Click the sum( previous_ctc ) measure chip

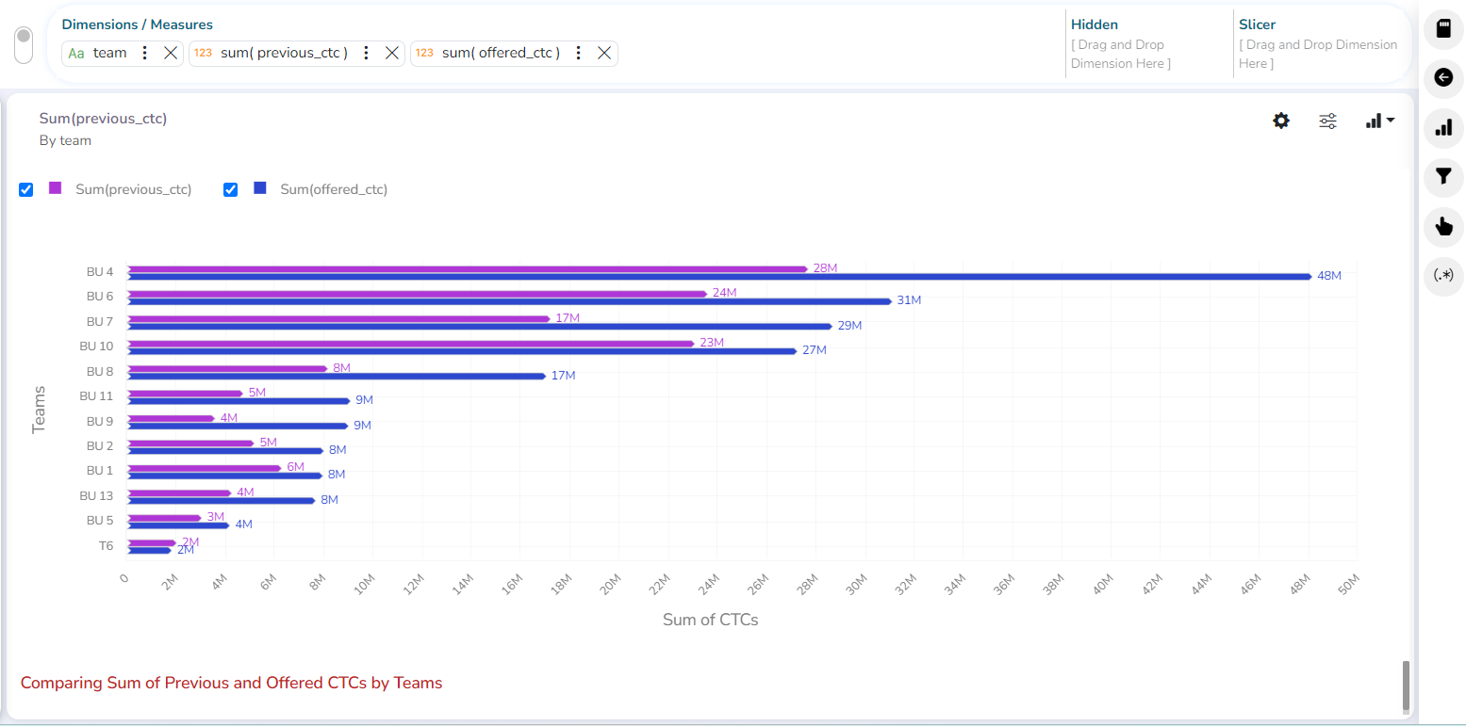pos(283,53)
